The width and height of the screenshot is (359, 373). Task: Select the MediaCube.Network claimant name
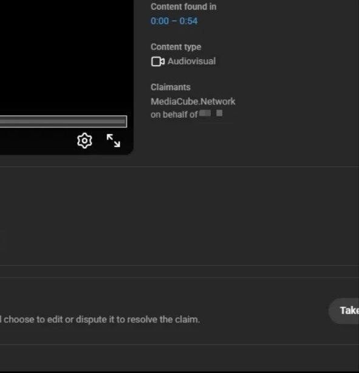[193, 101]
